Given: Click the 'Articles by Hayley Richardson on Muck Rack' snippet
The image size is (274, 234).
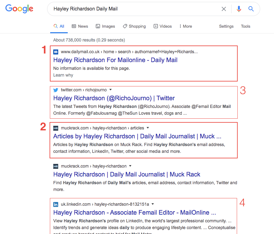Looking at the screenshot, I should pos(139,148).
